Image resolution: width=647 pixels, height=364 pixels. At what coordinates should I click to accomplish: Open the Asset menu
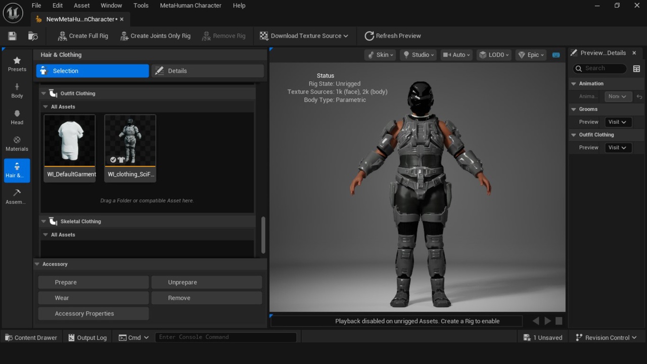pyautogui.click(x=82, y=6)
